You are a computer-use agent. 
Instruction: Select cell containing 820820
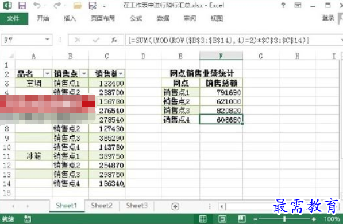tap(221, 111)
